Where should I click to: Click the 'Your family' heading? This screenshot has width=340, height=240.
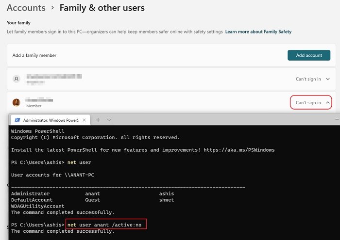point(18,23)
